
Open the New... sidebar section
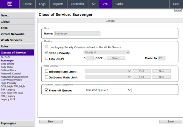[x=17, y=15]
